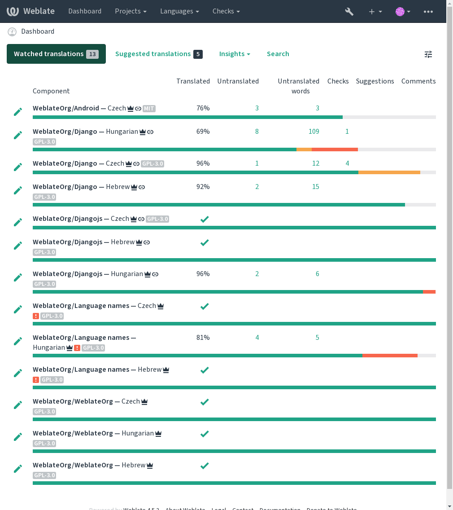The height and width of the screenshot is (510, 453).
Task: Go to Dashboard in the top navbar
Action: 85,11
